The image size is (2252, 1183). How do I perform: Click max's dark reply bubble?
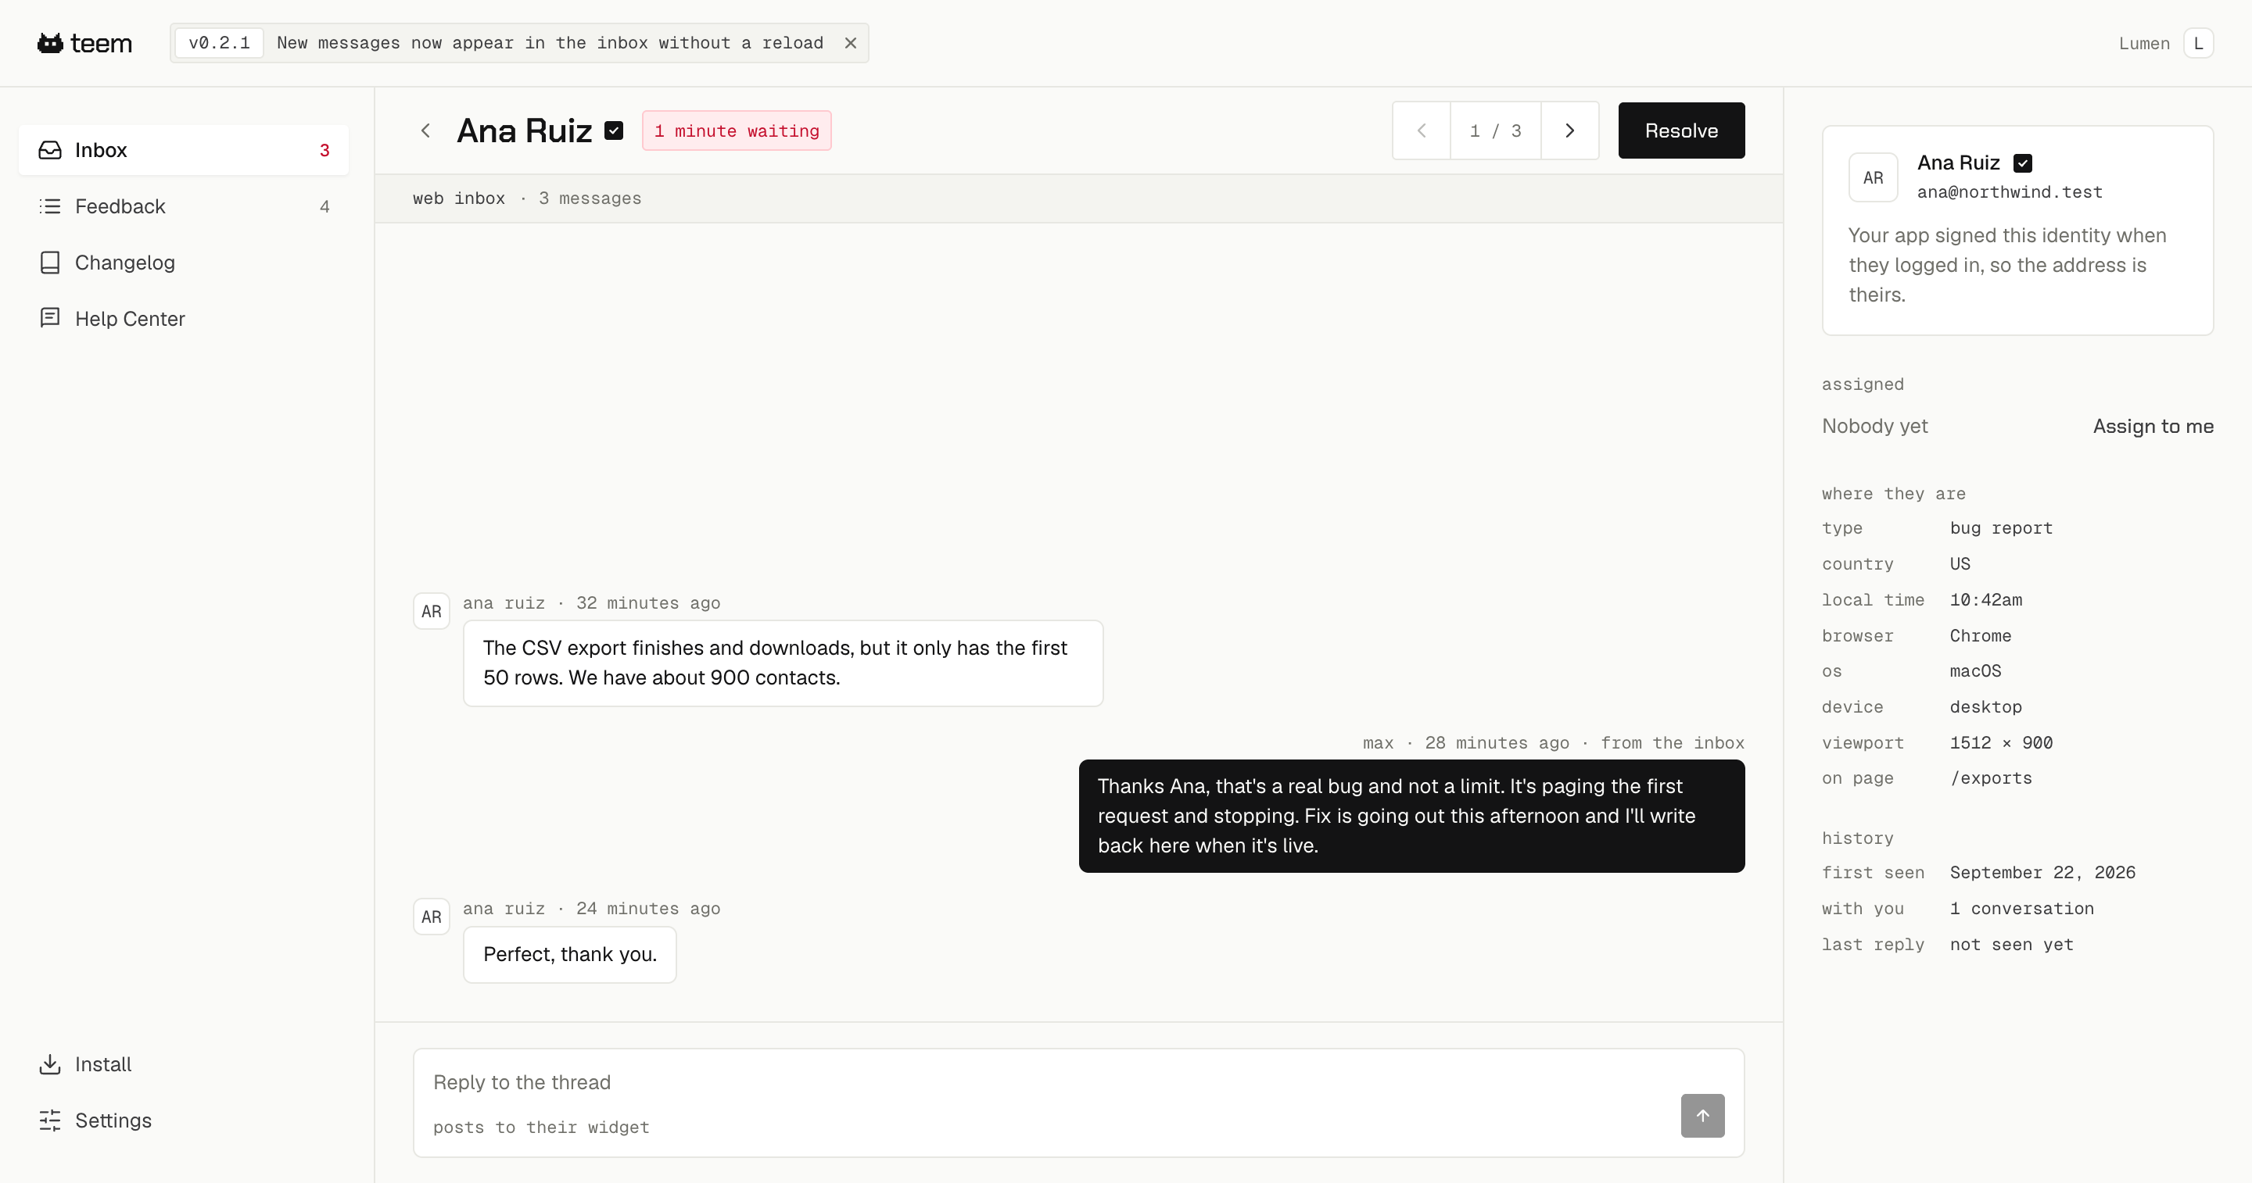click(1411, 816)
